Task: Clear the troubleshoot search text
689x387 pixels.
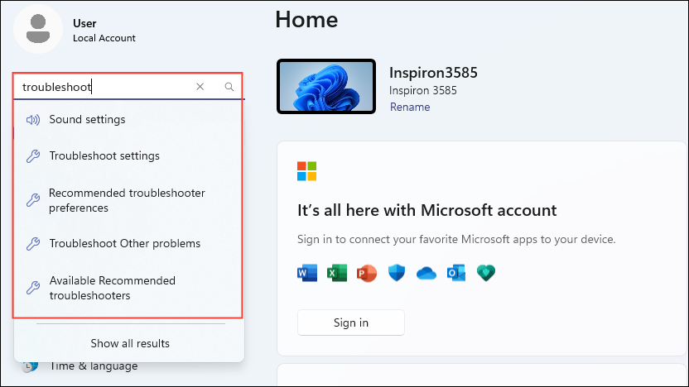Action: click(200, 87)
